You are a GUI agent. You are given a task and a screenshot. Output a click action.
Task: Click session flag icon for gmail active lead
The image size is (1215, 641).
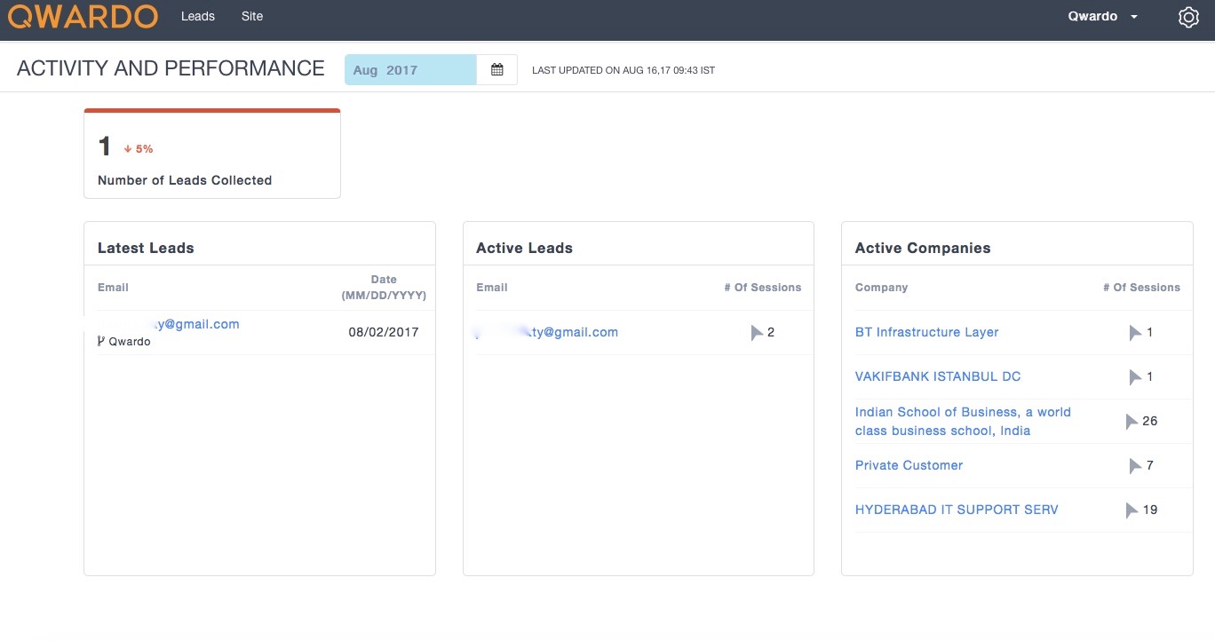point(757,333)
